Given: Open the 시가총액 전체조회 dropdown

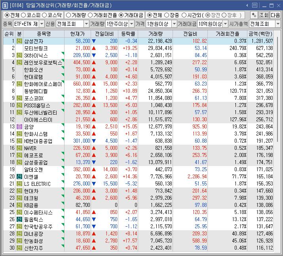Looking at the screenshot, I should pyautogui.click(x=278, y=24).
